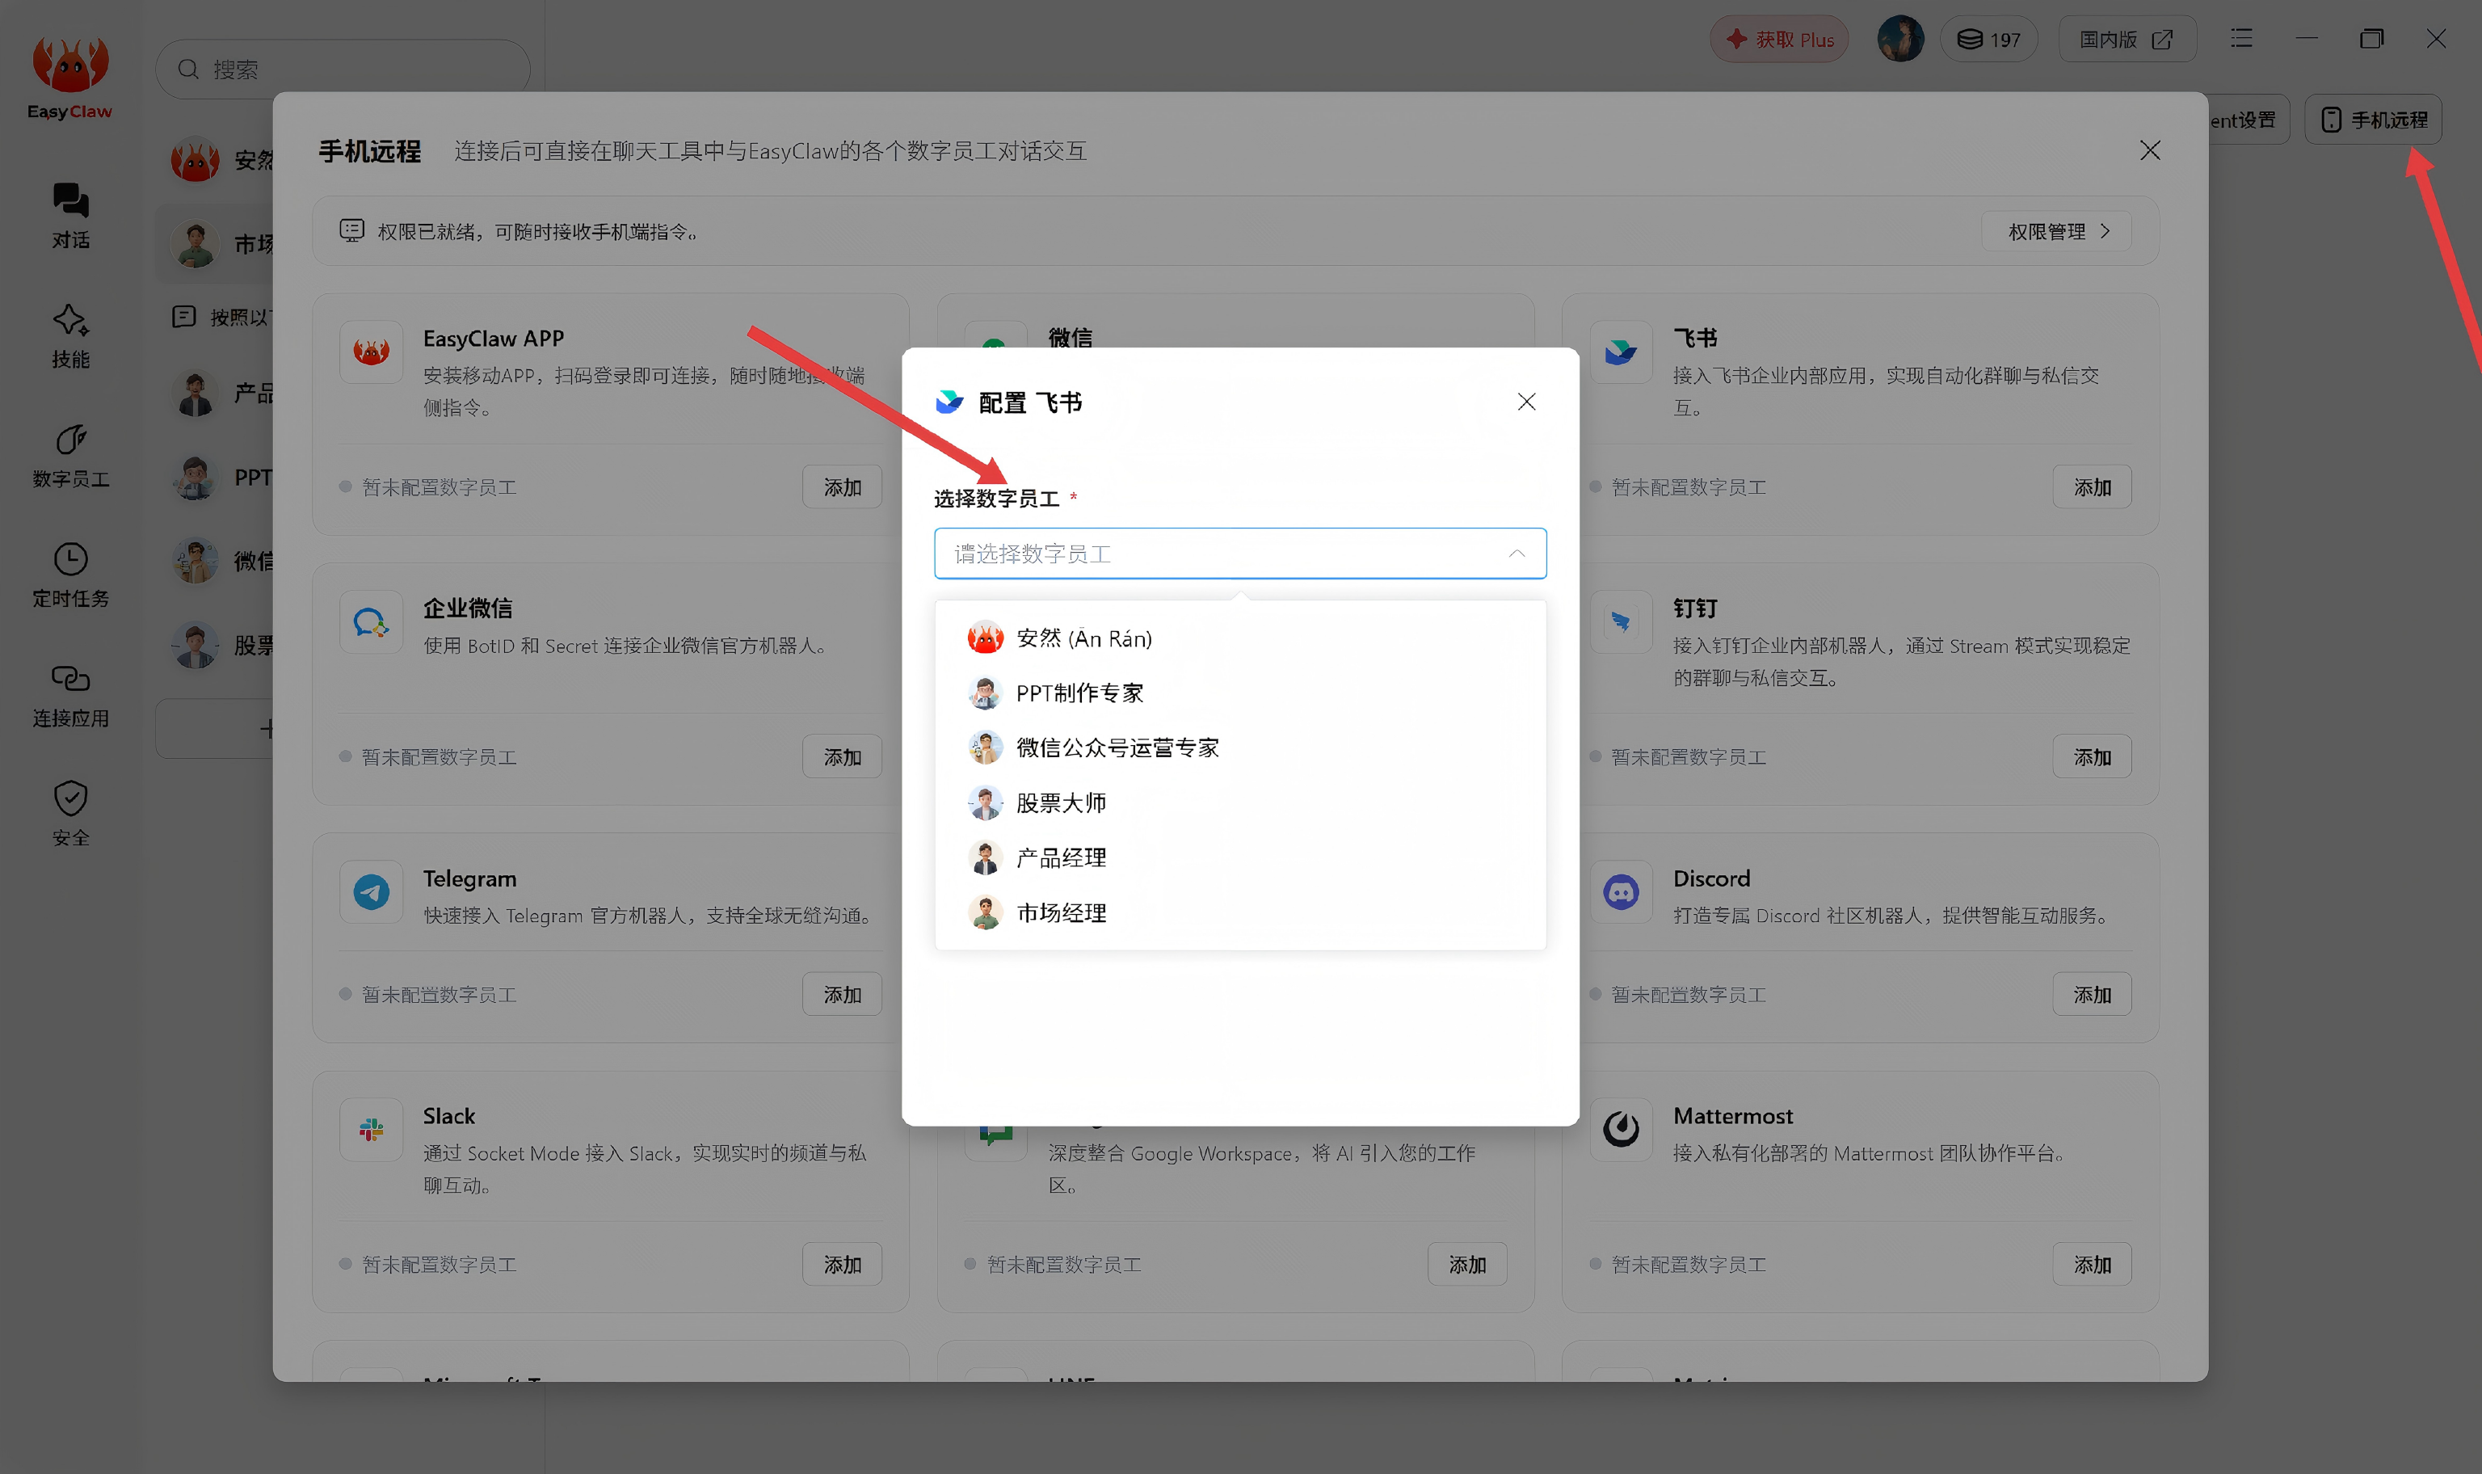The image size is (2482, 1474).
Task: Click the 飞书 card icon
Action: pos(1622,352)
